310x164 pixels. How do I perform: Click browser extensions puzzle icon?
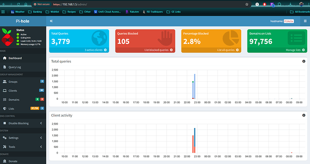tap(279, 4)
